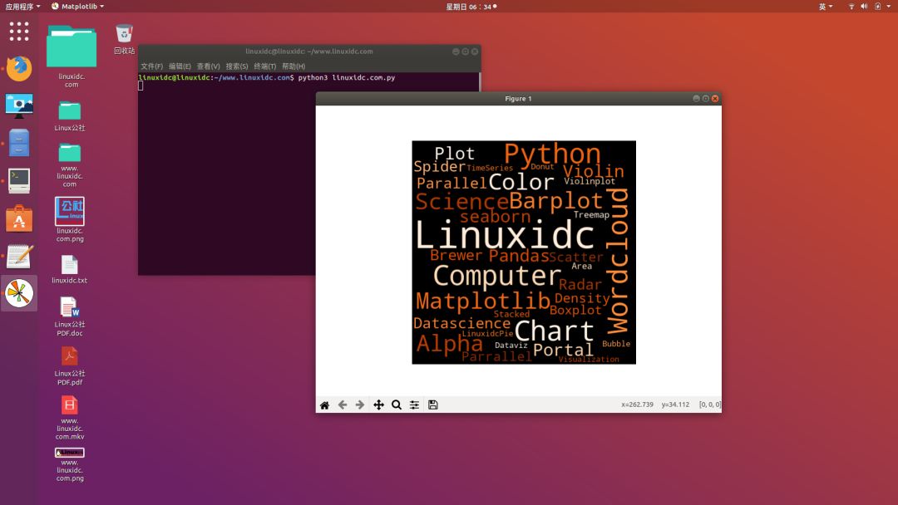This screenshot has width=898, height=505.
Task: Open the text editor notepad icon in dock
Action: 19,256
